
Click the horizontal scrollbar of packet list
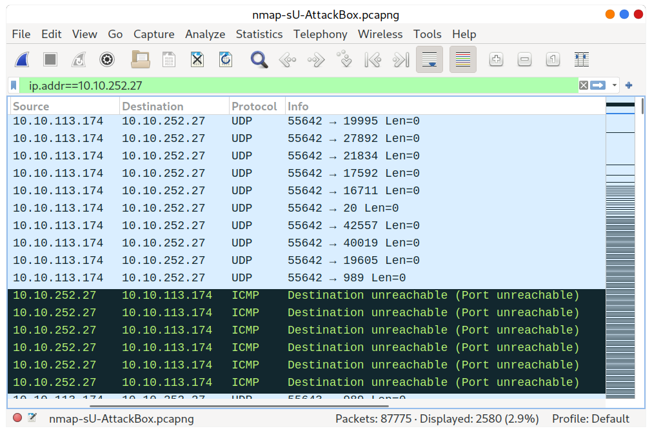(239, 406)
